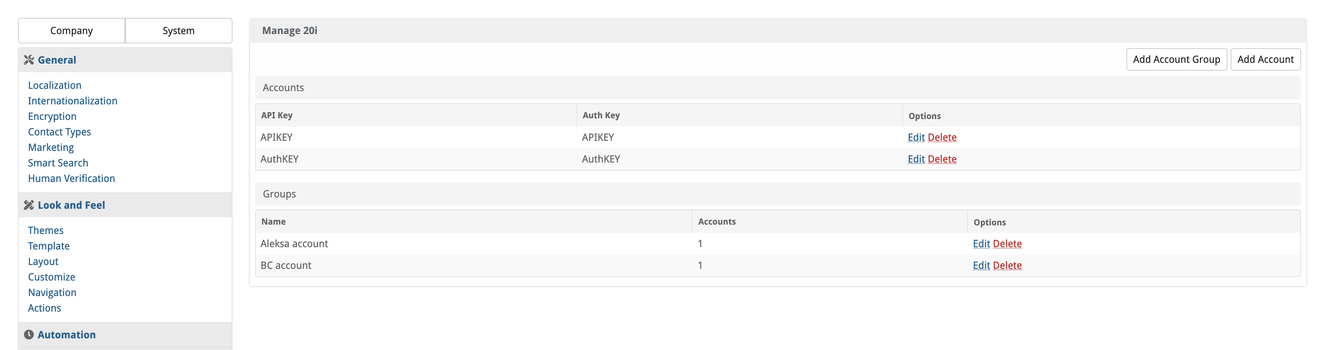Image resolution: width=1322 pixels, height=350 pixels.
Task: Edit the Aleksa account group
Action: tap(981, 244)
